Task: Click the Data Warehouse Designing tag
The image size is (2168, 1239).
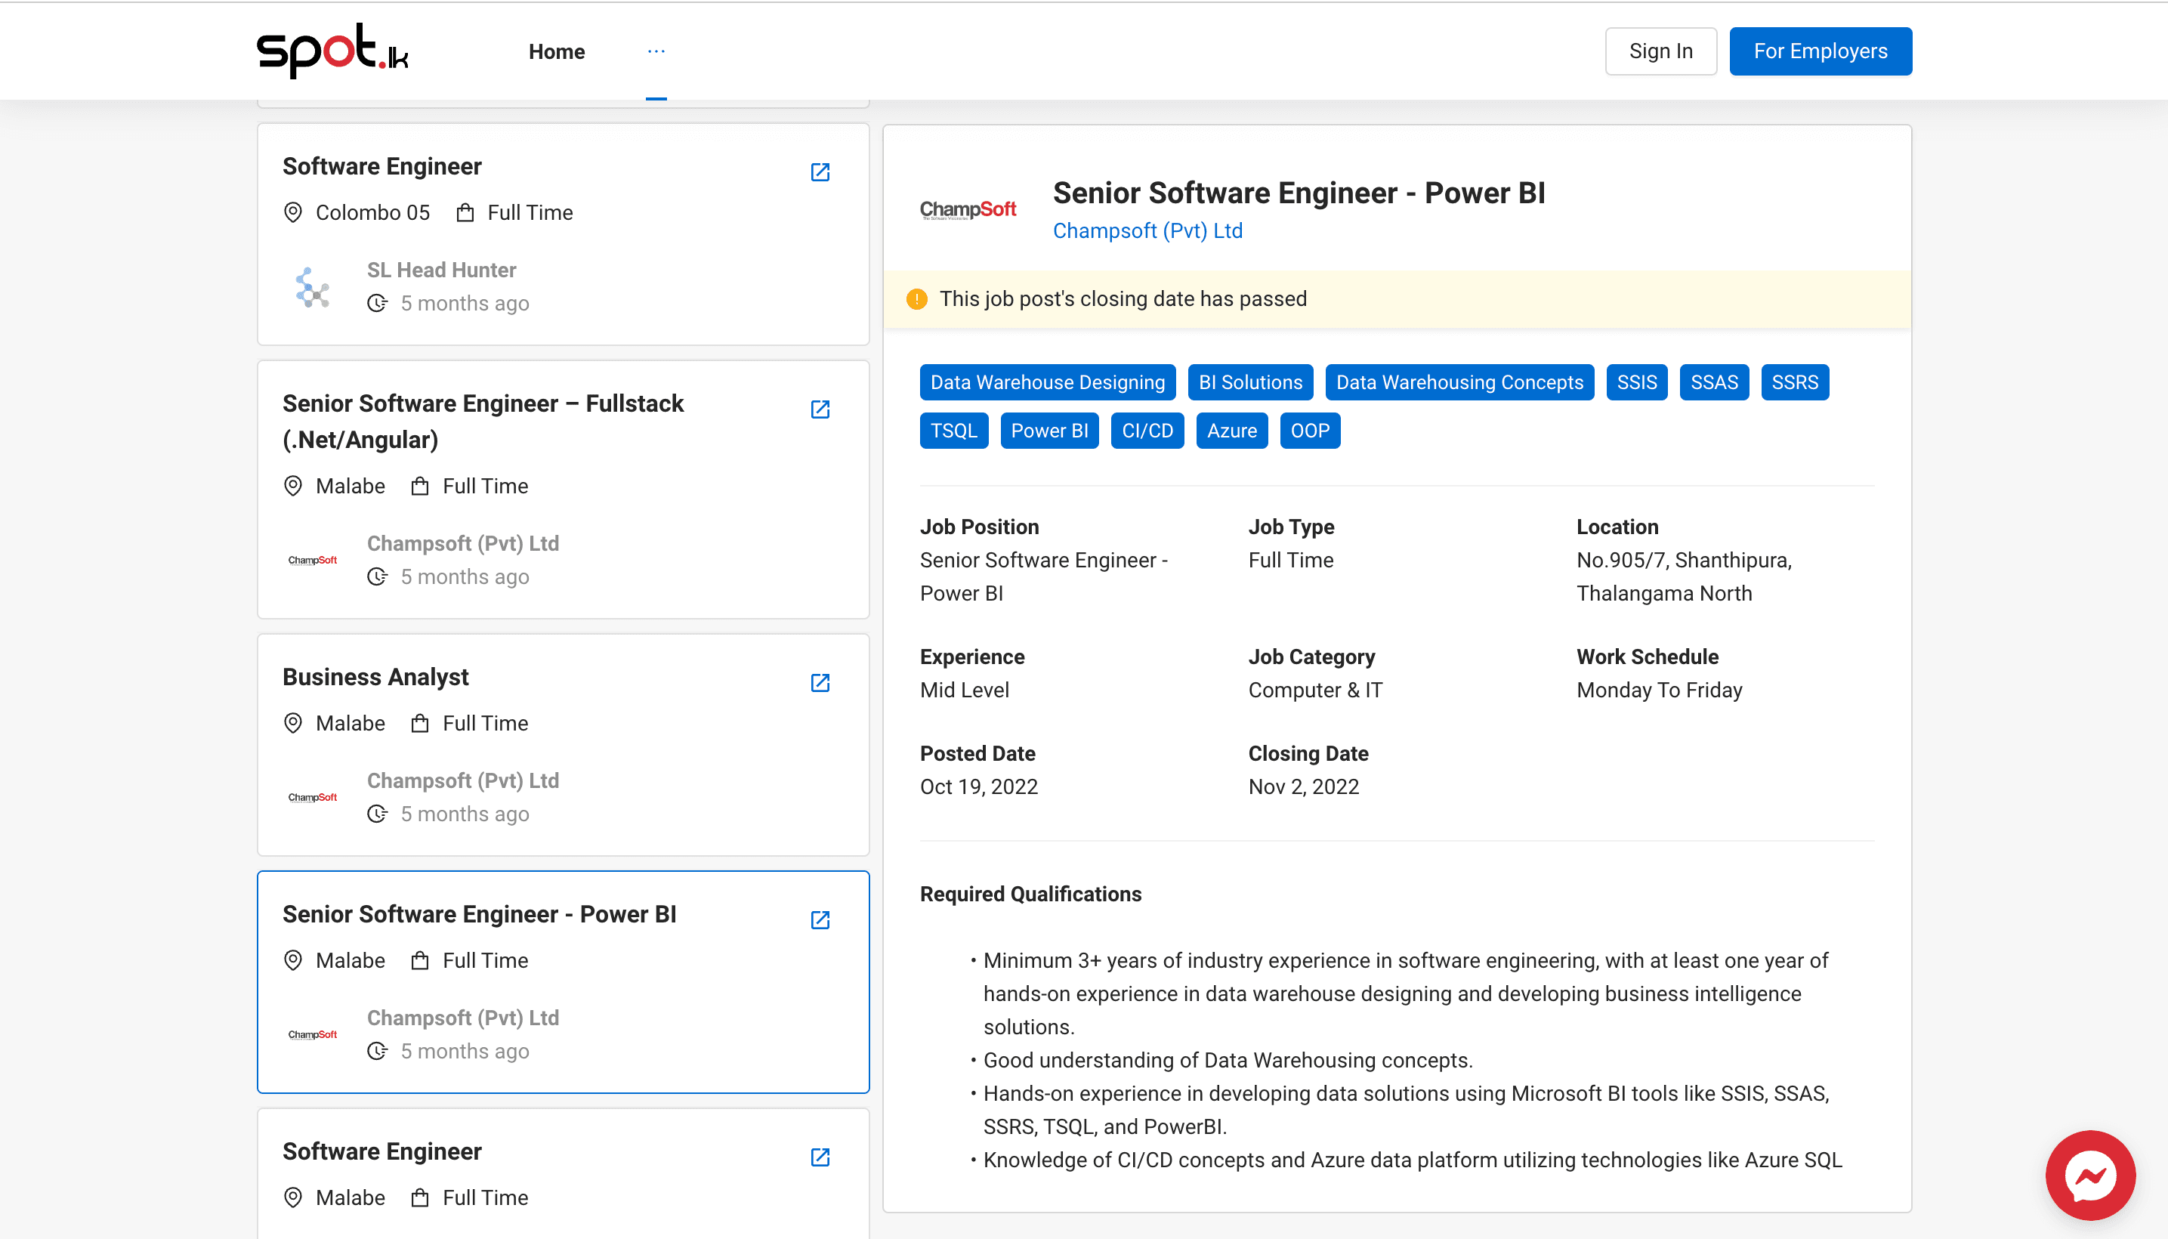Action: click(x=1048, y=383)
